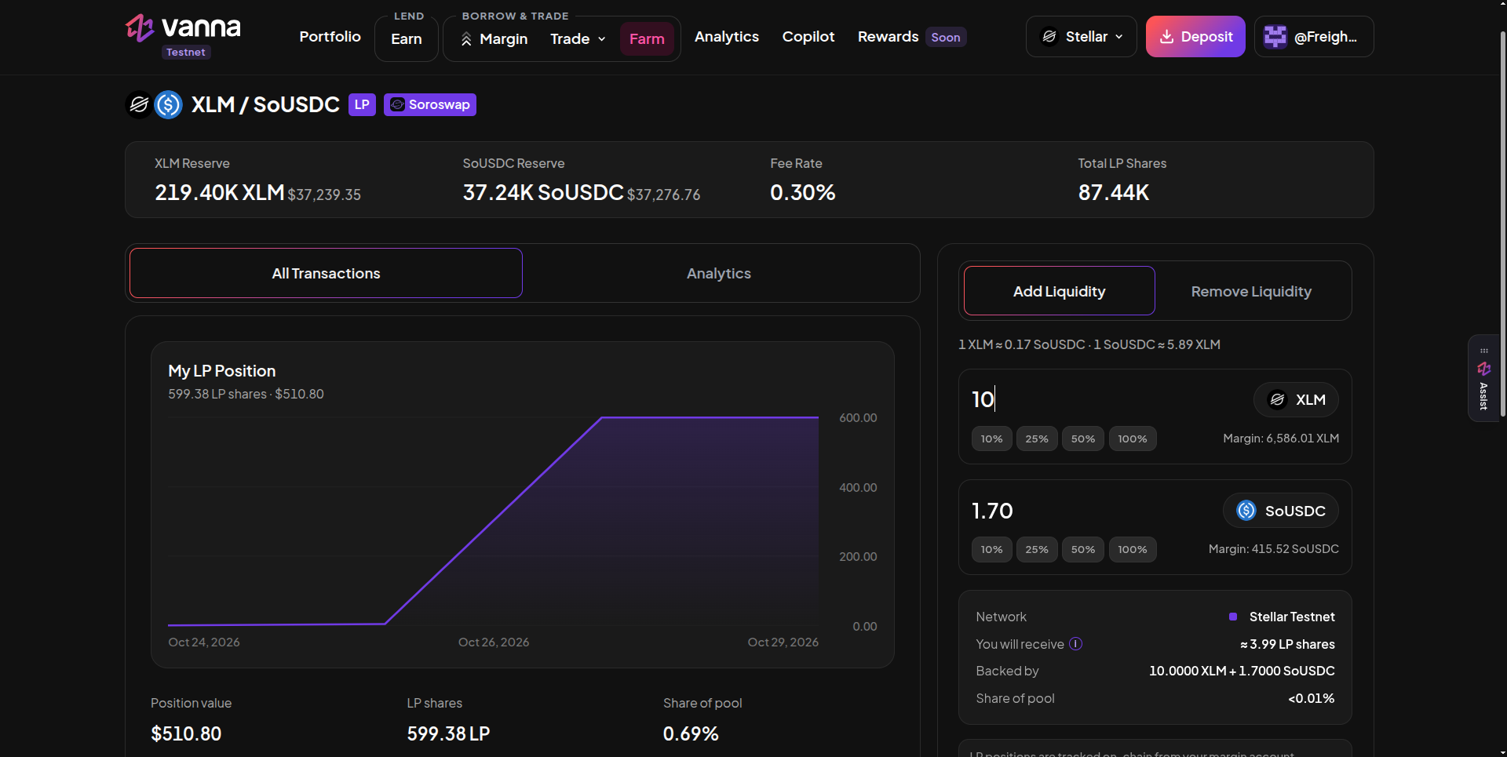The height and width of the screenshot is (757, 1507).
Task: Open the @Freigh... account menu
Action: point(1314,37)
